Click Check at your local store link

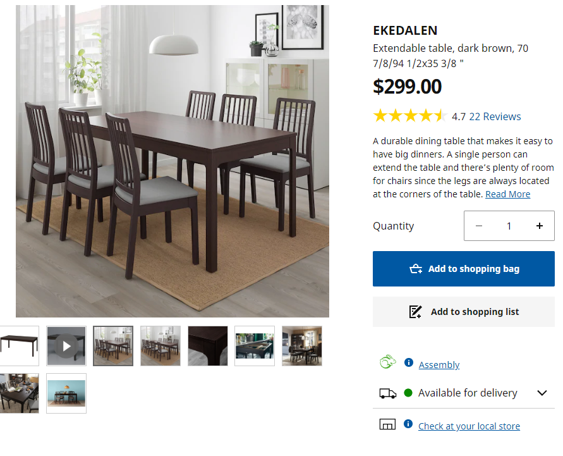pos(469,426)
